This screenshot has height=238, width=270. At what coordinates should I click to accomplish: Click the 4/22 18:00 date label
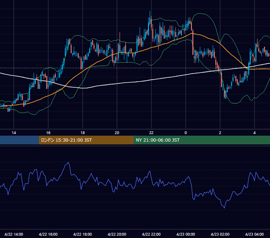(83, 234)
